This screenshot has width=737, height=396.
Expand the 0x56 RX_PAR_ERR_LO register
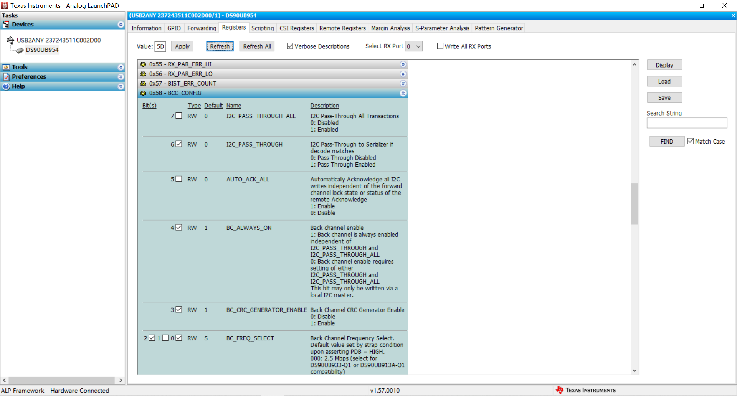[x=403, y=74]
